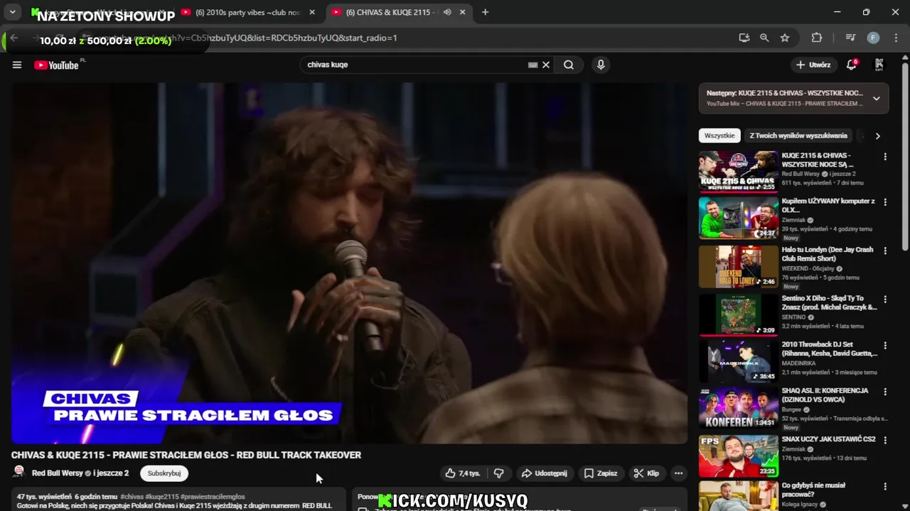Viewport: 910px width, 511px height.
Task: Open the on-screen keyboard icon in search box
Action: click(532, 65)
